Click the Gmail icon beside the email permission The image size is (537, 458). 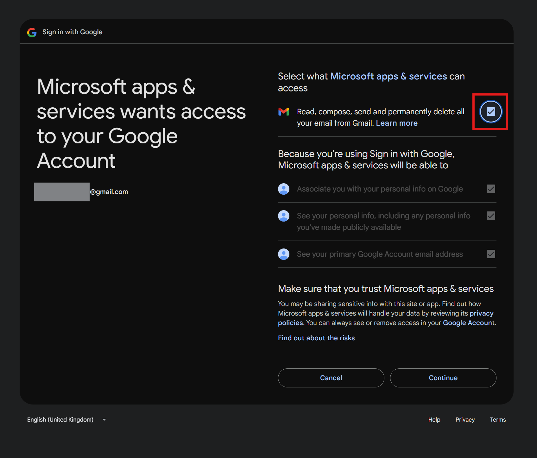[x=284, y=112]
